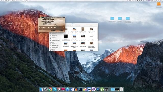The width and height of the screenshot is (163, 92).
Task: Launch Photoshop from the Dock
Action: (80, 89)
